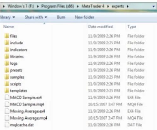The image size is (157, 130).
Task: Select the include folder name
Action: click(16, 43)
